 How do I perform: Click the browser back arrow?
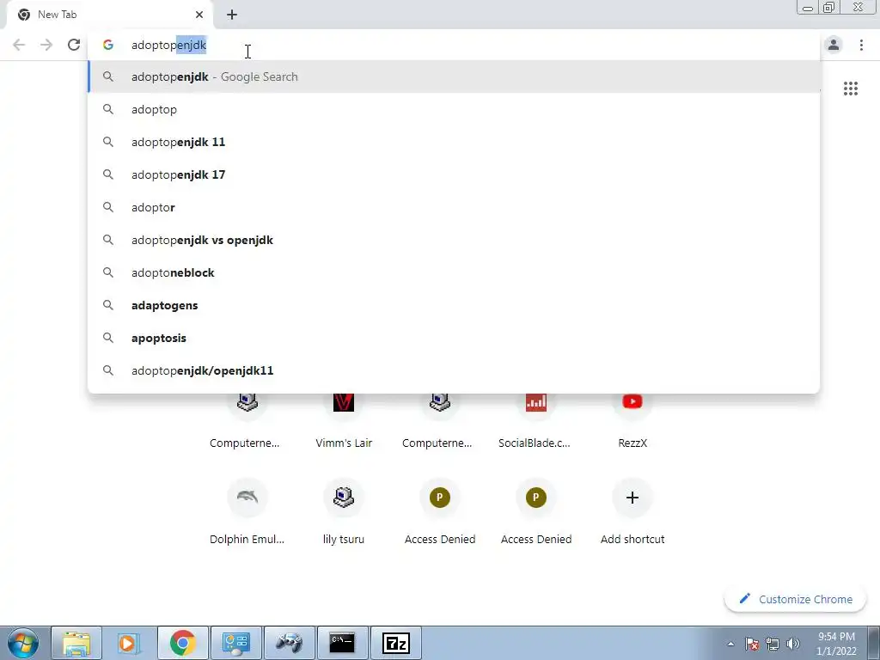tap(19, 45)
